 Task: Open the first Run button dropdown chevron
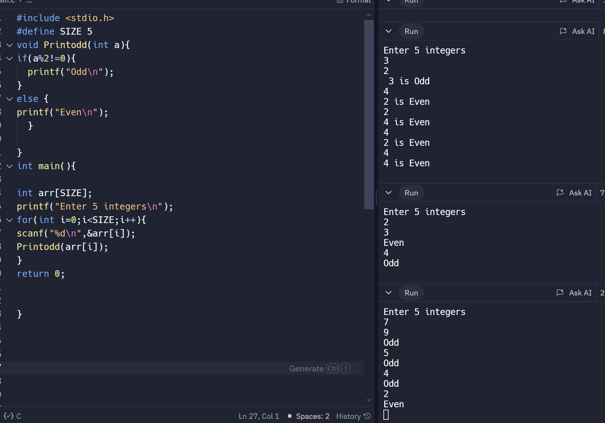pyautogui.click(x=388, y=31)
